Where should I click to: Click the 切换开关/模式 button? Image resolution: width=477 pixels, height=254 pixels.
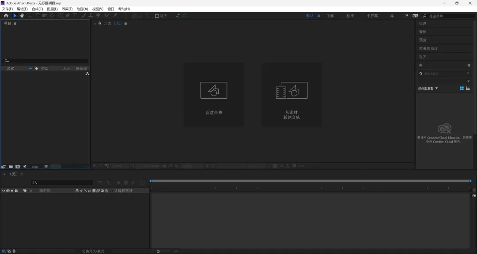tap(93, 251)
